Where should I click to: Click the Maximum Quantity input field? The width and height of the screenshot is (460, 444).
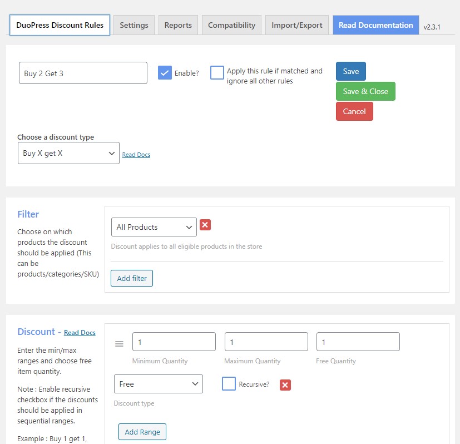(266, 342)
